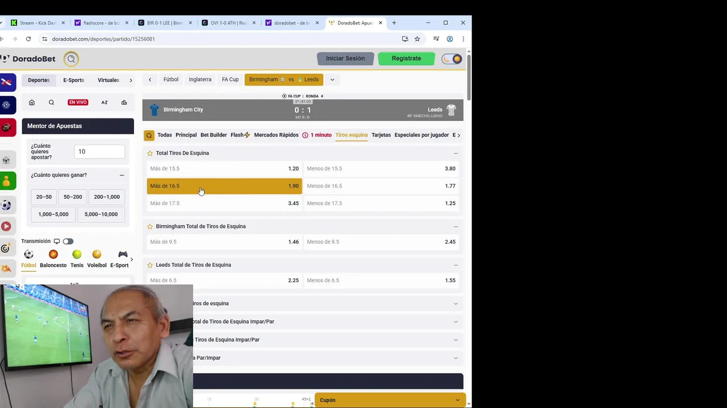Select the Fútbol sport icon
This screenshot has width=727, height=408.
coord(28,254)
